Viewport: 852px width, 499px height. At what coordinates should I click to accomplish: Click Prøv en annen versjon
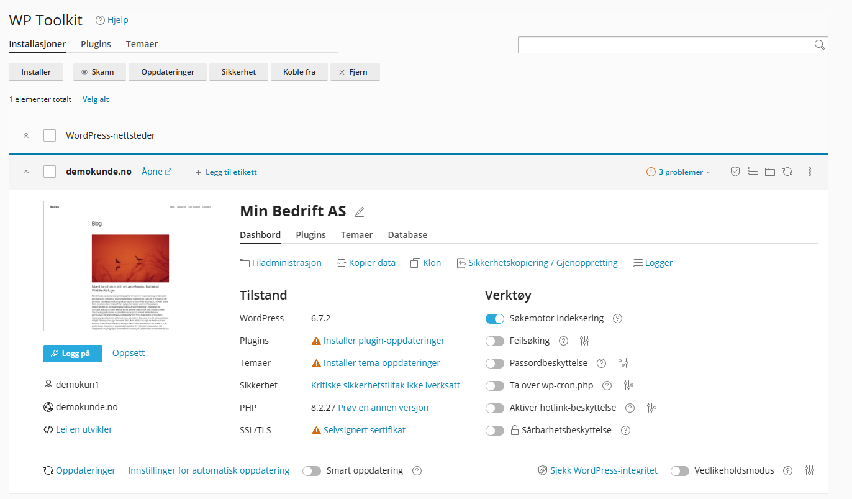pyautogui.click(x=383, y=408)
